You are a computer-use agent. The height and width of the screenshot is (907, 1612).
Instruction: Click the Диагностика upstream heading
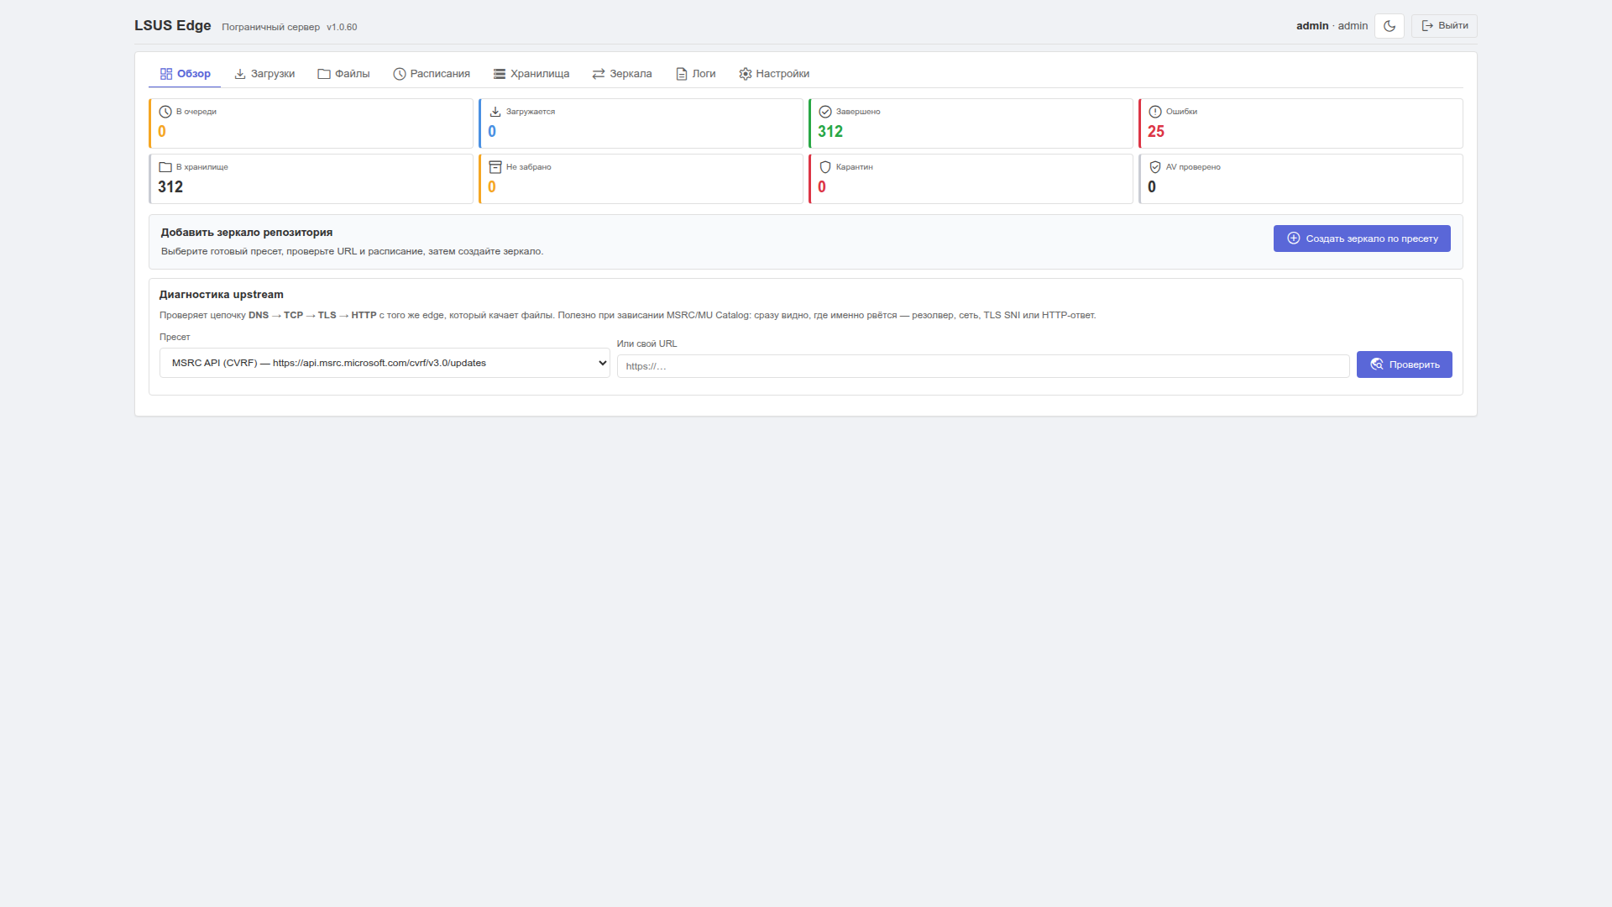(222, 295)
